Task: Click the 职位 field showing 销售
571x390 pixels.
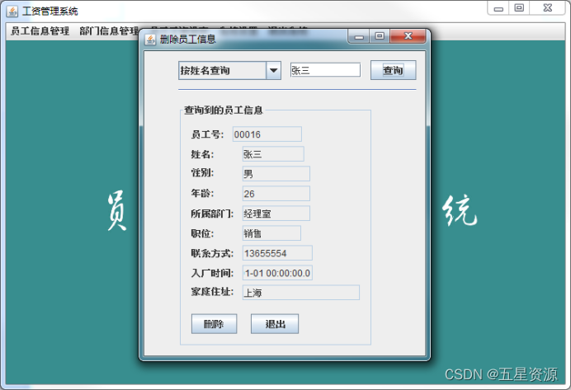Action: 271,233
